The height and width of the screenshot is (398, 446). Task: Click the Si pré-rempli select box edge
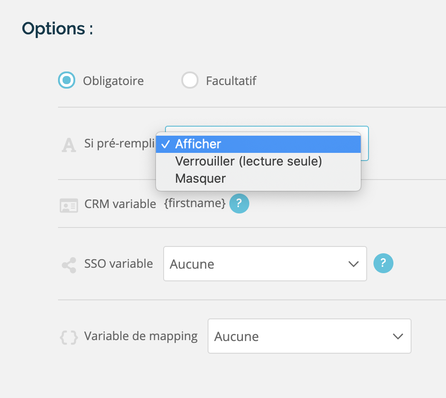(x=365, y=143)
